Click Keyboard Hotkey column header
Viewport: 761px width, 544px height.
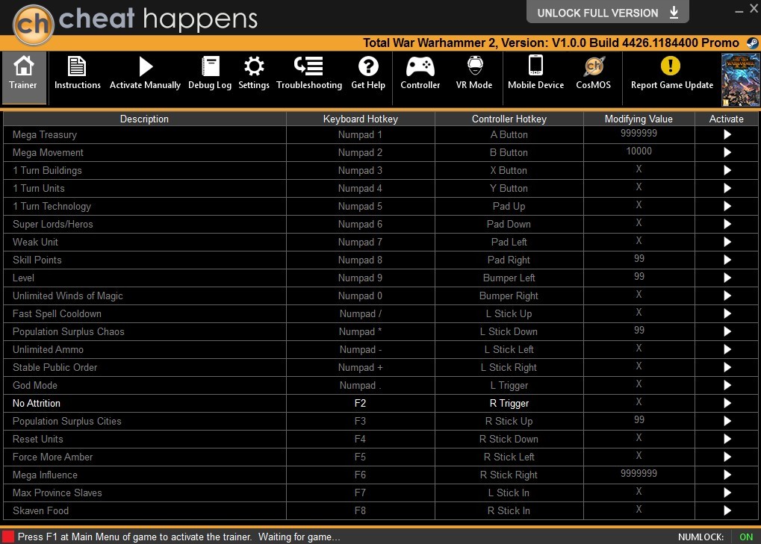point(361,119)
